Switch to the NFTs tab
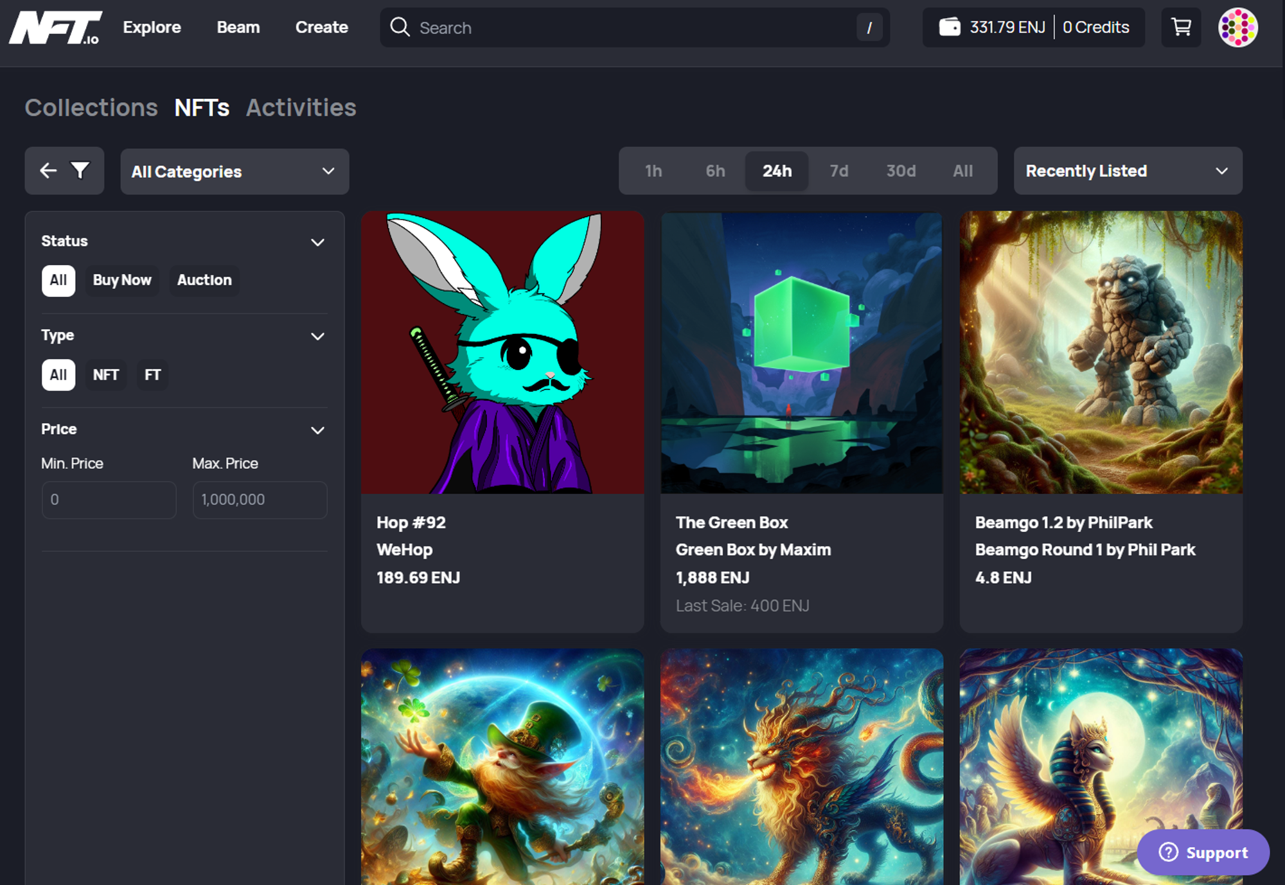Viewport: 1285px width, 885px height. coord(202,107)
